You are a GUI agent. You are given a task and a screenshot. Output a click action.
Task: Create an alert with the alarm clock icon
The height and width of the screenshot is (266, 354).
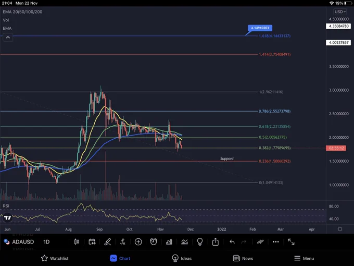(x=154, y=241)
